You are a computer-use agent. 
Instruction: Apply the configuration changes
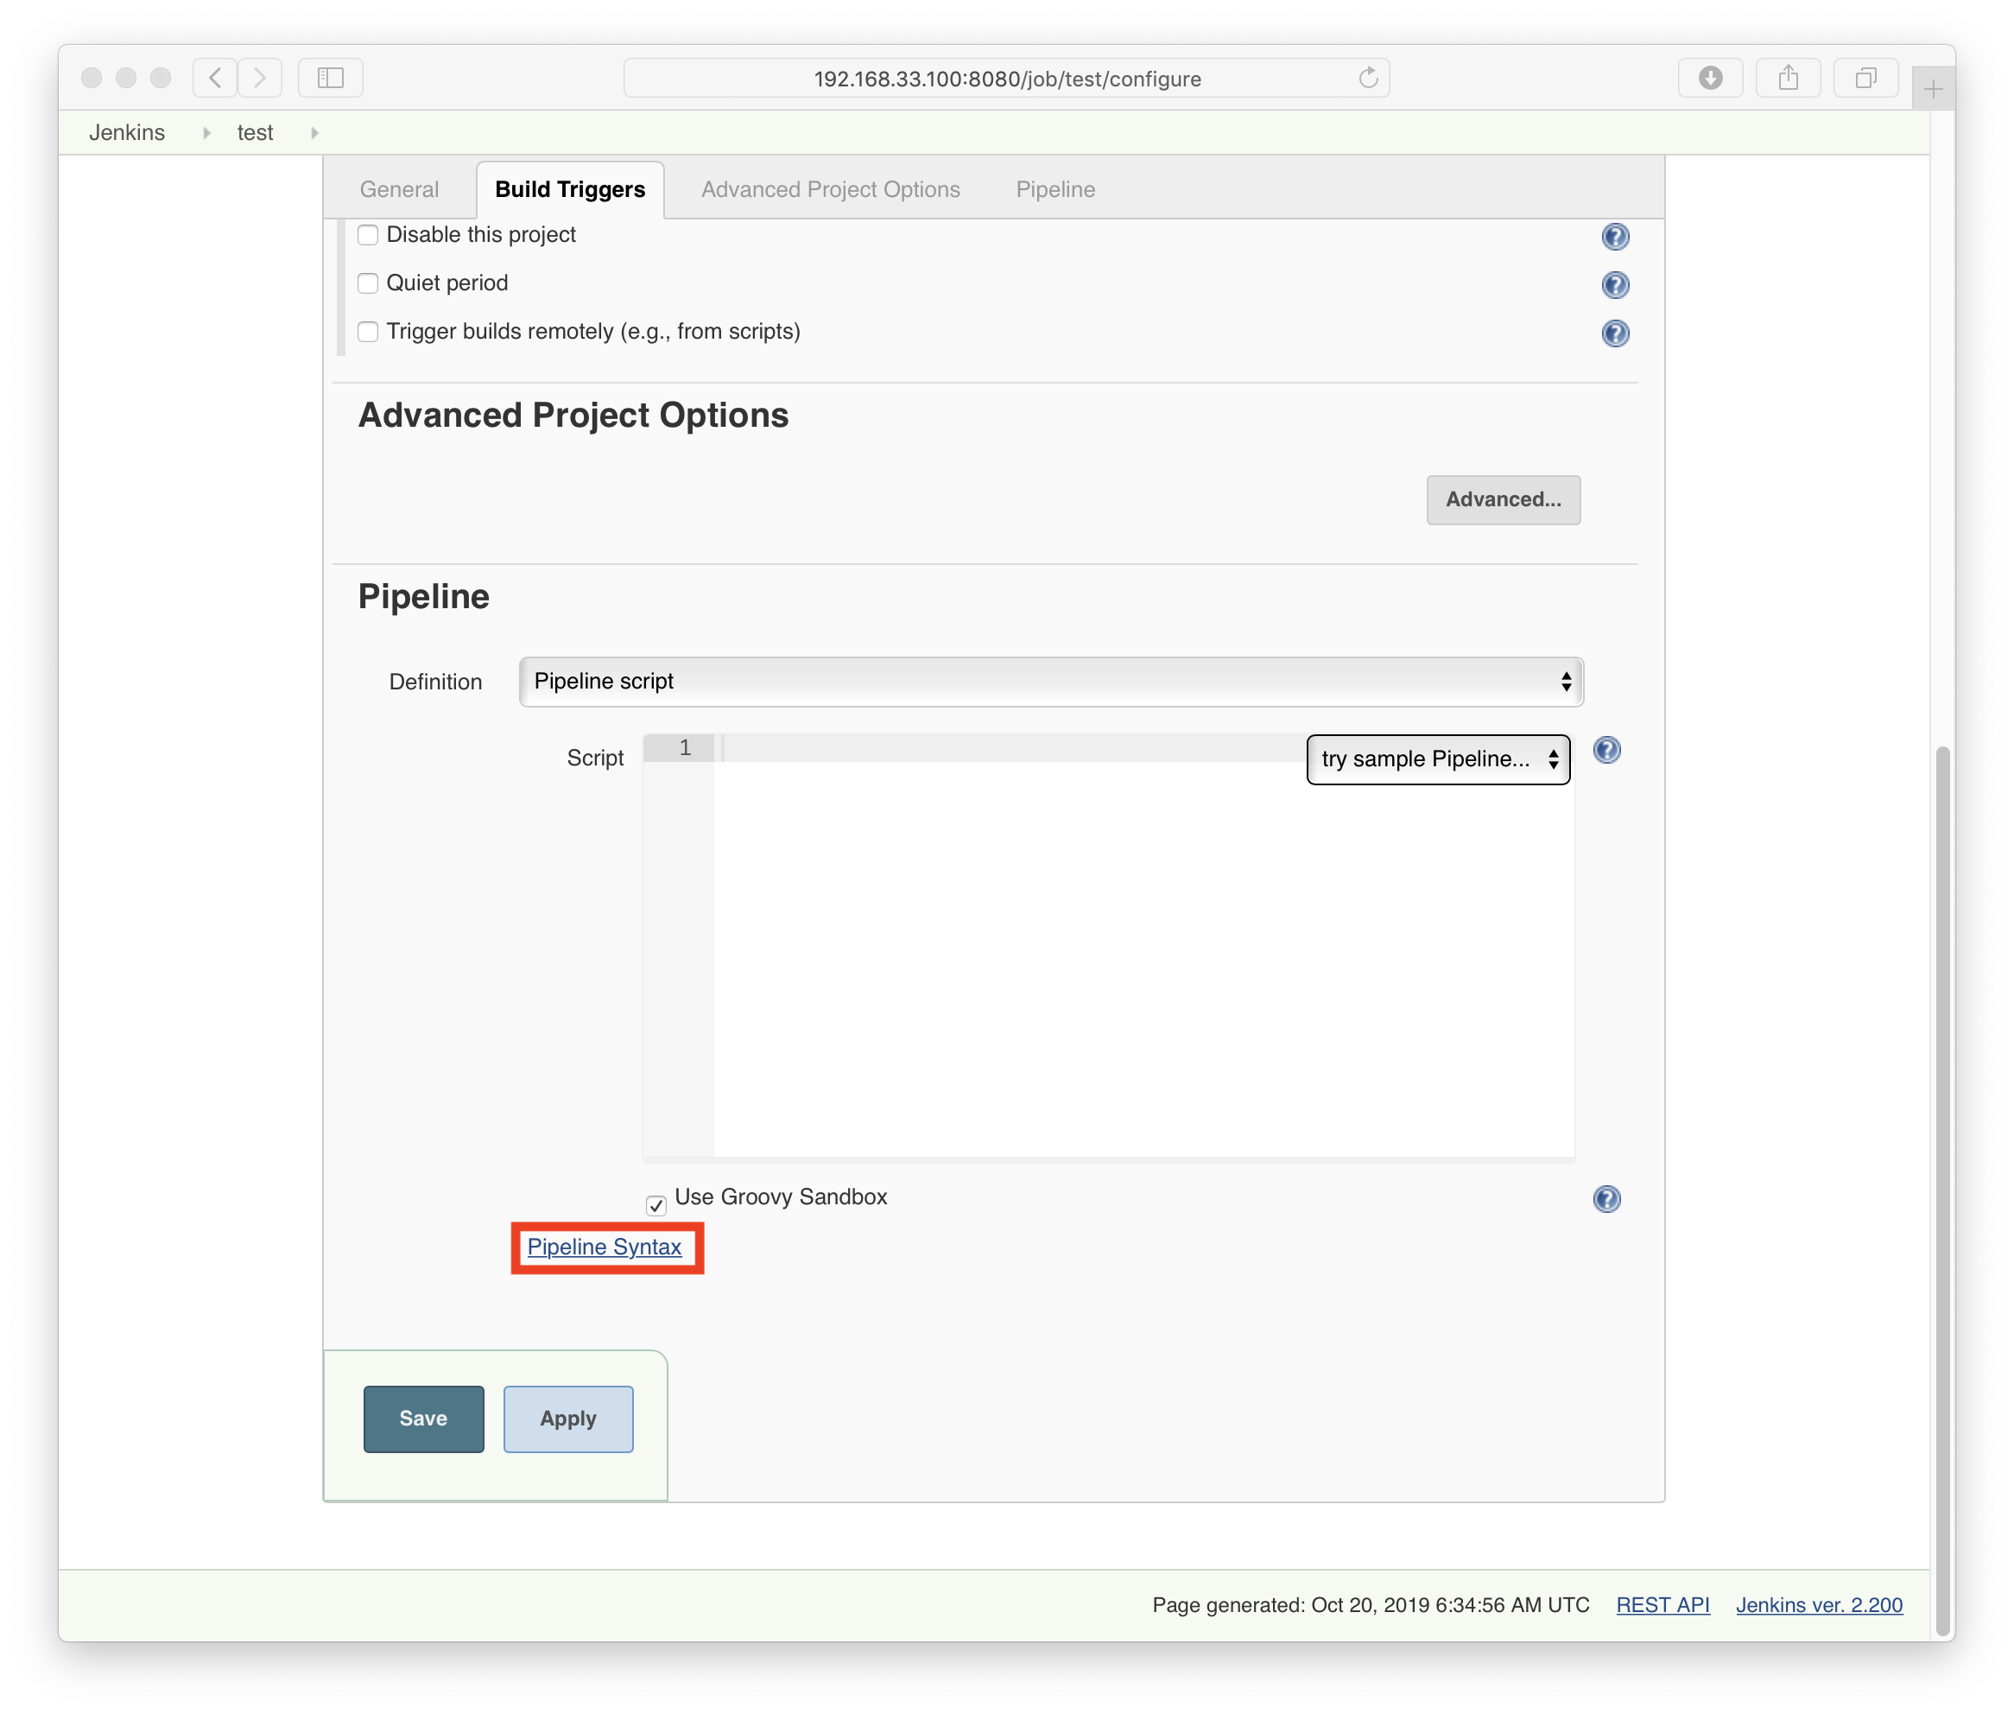tap(568, 1419)
